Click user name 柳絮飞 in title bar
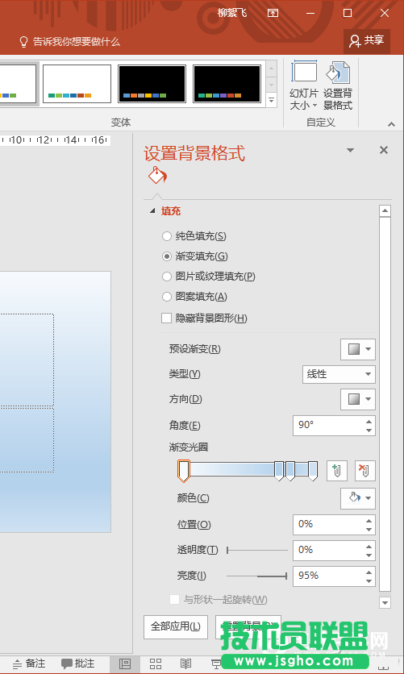Viewport: 404px width, 674px height. click(232, 13)
